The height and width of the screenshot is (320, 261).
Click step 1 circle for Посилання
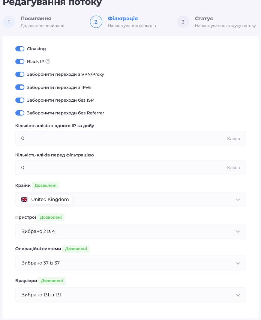pos(9,22)
